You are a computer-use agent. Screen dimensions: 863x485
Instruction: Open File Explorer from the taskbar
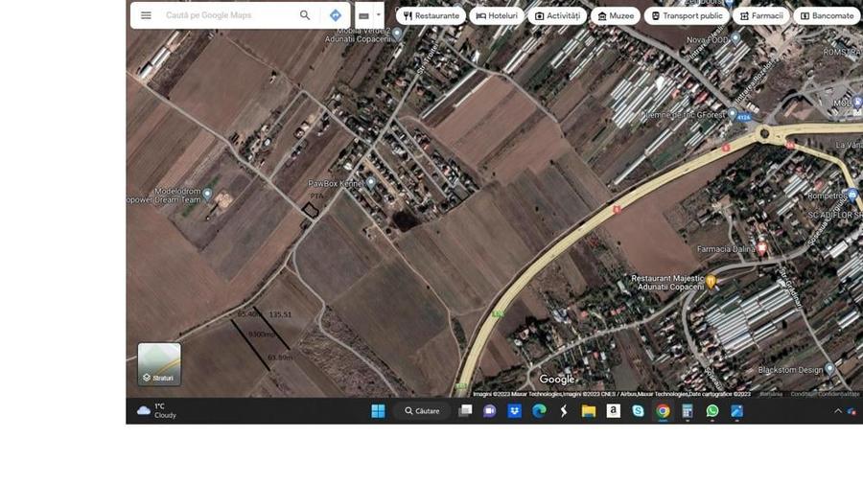click(589, 411)
